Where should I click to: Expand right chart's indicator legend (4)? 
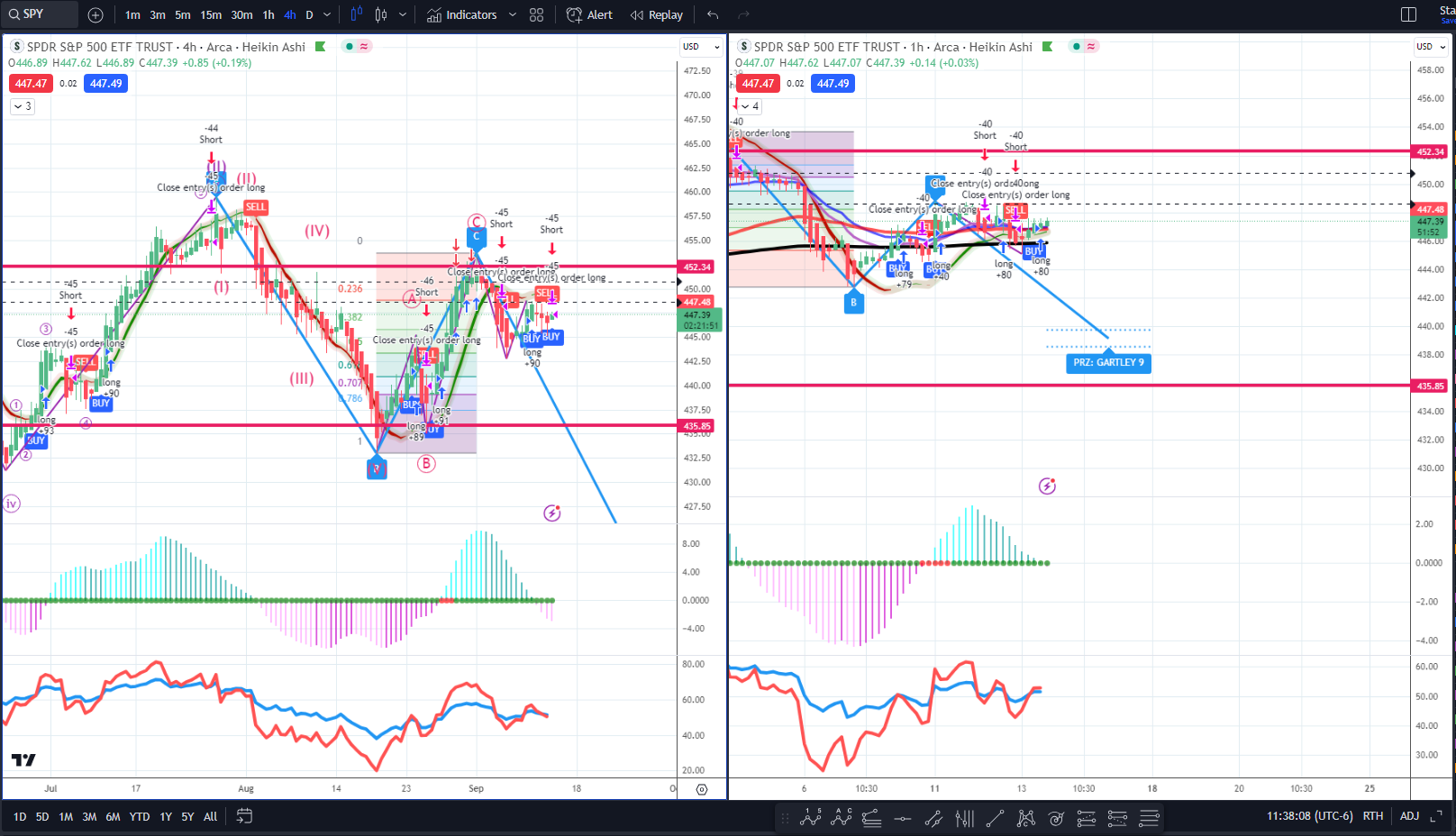click(750, 106)
